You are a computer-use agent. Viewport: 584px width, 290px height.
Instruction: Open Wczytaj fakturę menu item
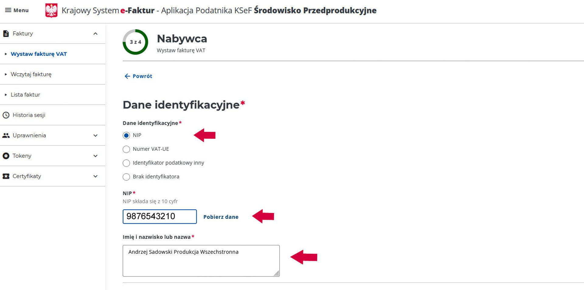click(x=31, y=74)
